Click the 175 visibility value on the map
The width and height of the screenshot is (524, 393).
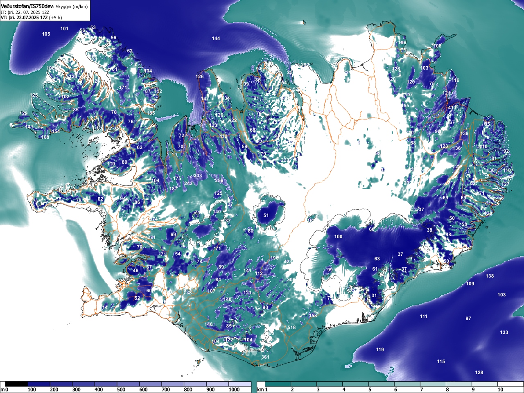177,178
